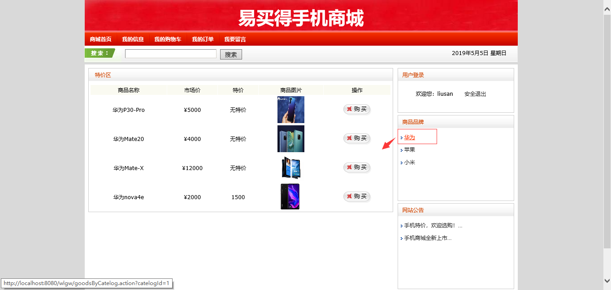This screenshot has width=611, height=290.
Task: Click the 特价区 panel title
Action: point(103,75)
